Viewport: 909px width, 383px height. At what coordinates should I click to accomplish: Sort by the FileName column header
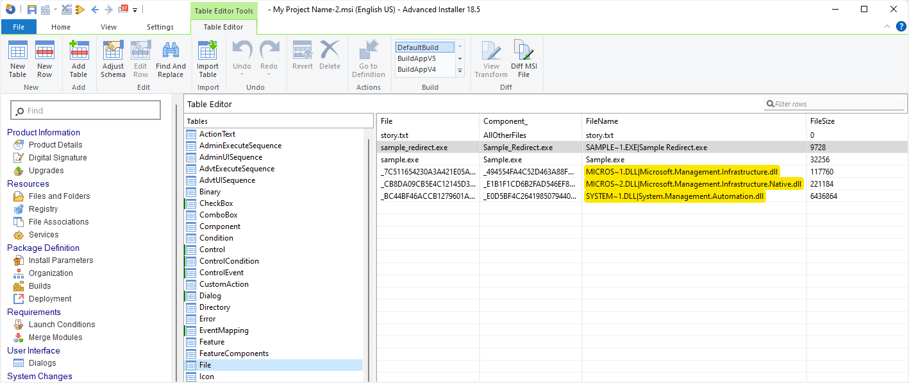[694, 121]
